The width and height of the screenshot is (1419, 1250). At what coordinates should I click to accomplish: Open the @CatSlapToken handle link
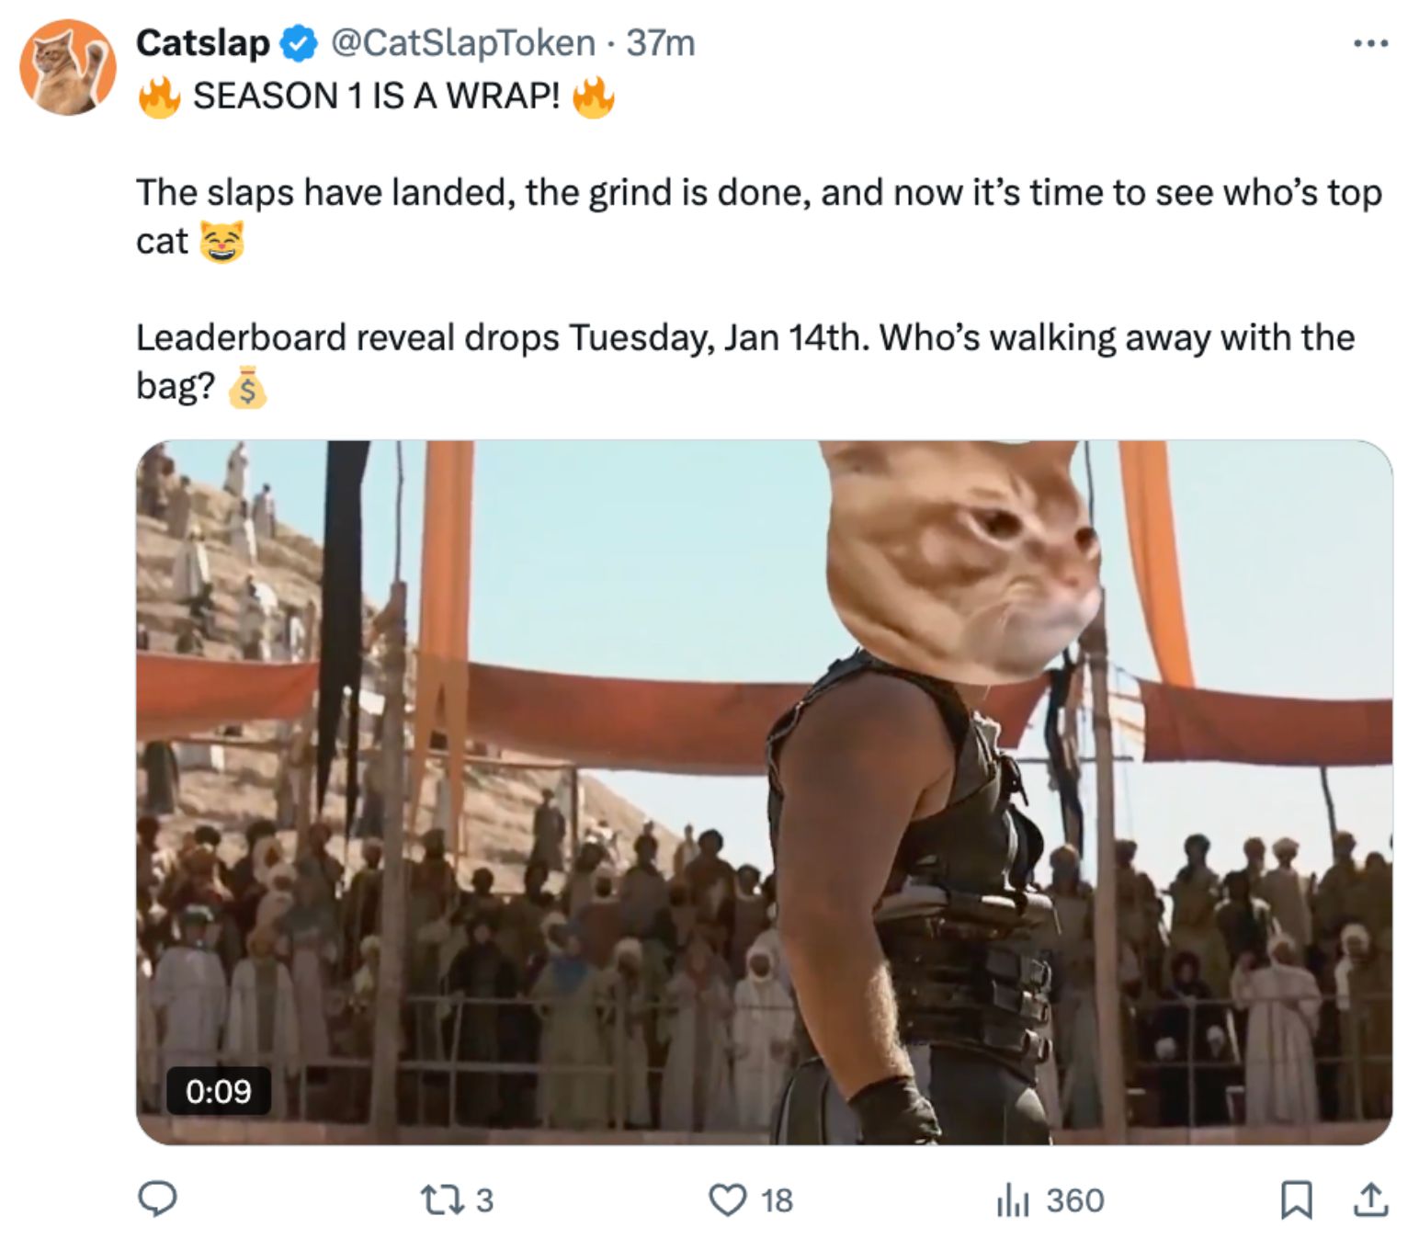click(x=462, y=43)
